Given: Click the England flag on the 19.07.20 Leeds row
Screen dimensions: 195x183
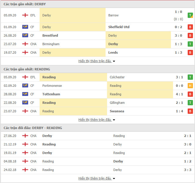Looking at the screenshot, I should point(25,52).
